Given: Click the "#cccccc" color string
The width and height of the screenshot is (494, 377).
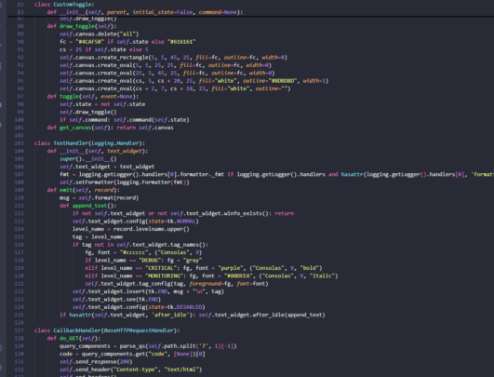Looking at the screenshot, I should 134,252.
